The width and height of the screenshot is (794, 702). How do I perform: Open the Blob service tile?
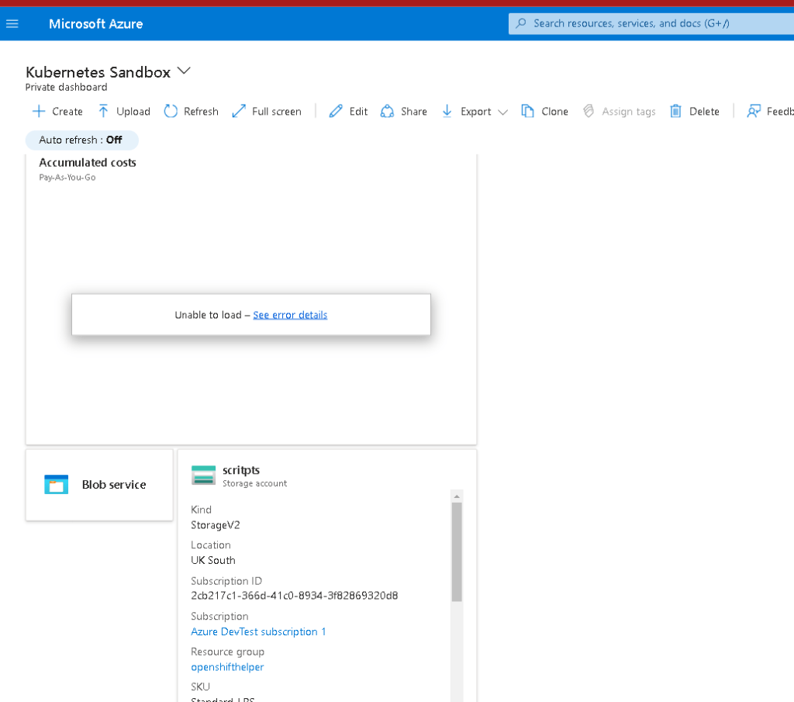click(99, 485)
